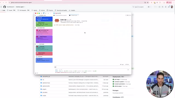Open the Cold email progress terminal tab
This screenshot has height=98, width=175.
point(60,15)
